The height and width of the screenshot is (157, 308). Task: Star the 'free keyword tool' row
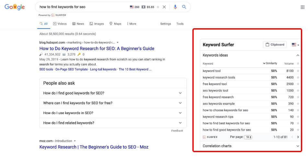click(298, 84)
